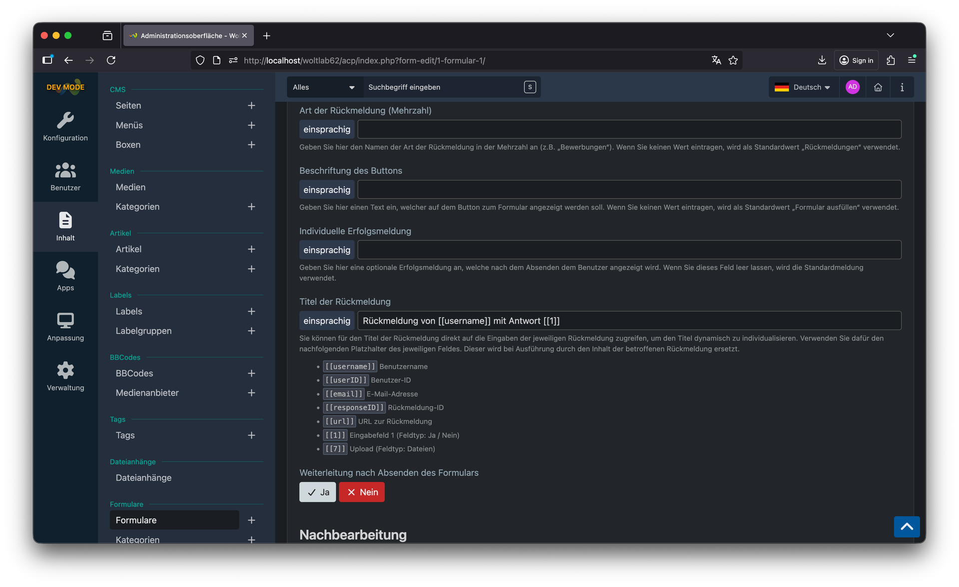Open the Apps chat bubbles section
The width and height of the screenshot is (959, 587).
[x=65, y=277]
